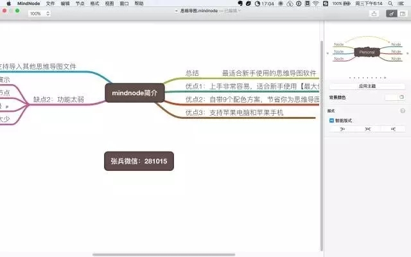Screen dimensions: 411x257
Task: Open the 窗口 menu
Action: click(x=124, y=3)
